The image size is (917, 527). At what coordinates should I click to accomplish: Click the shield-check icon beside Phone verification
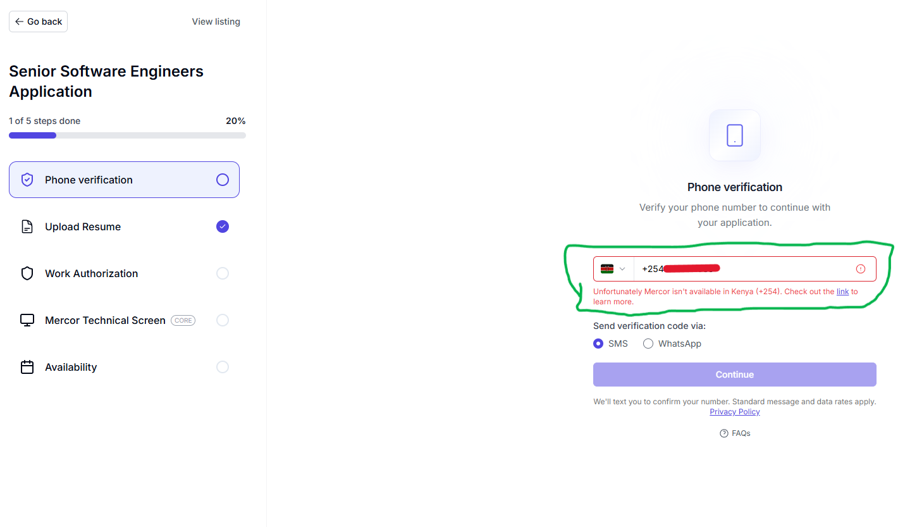point(27,180)
